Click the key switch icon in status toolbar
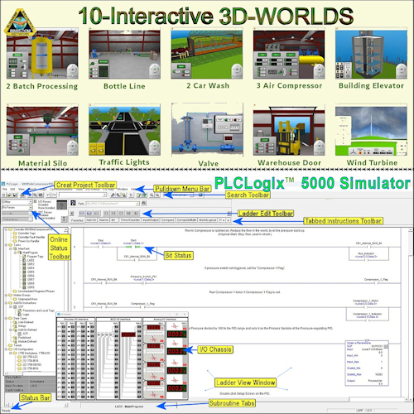414x414 pixels. 62,205
